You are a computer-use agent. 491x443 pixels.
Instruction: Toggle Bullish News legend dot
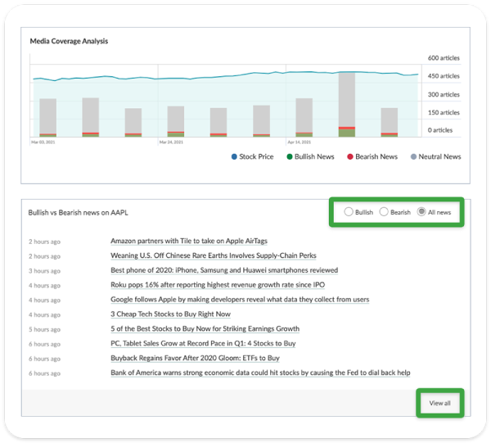click(289, 156)
